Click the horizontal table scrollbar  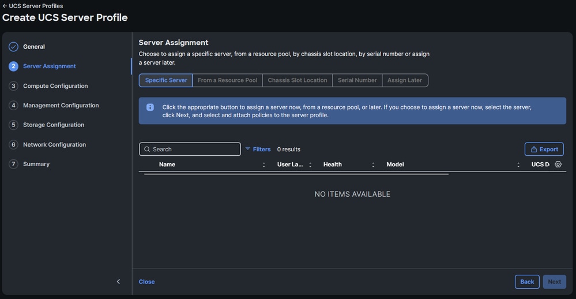tap(296, 174)
